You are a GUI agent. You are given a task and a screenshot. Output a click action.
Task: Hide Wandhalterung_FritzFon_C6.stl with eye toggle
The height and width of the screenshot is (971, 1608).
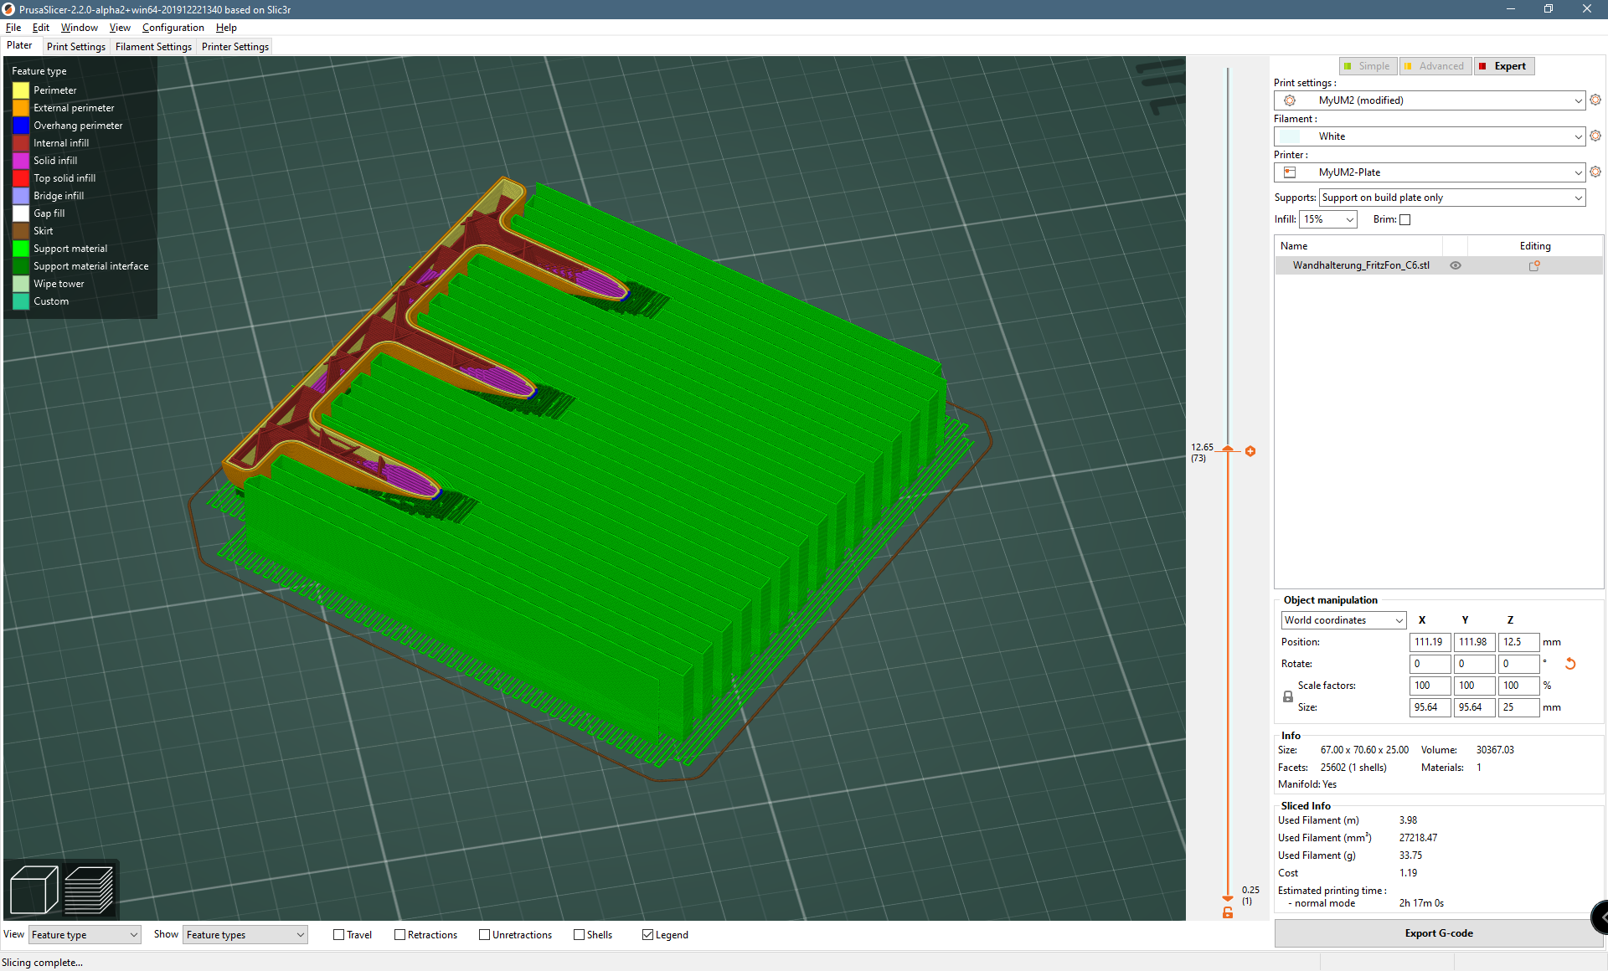coord(1455,265)
